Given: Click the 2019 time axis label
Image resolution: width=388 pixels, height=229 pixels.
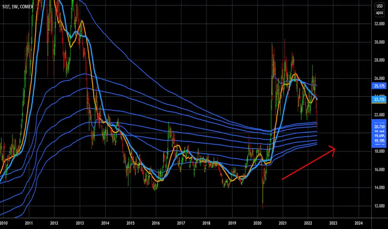Looking at the screenshot, I should [x=232, y=223].
